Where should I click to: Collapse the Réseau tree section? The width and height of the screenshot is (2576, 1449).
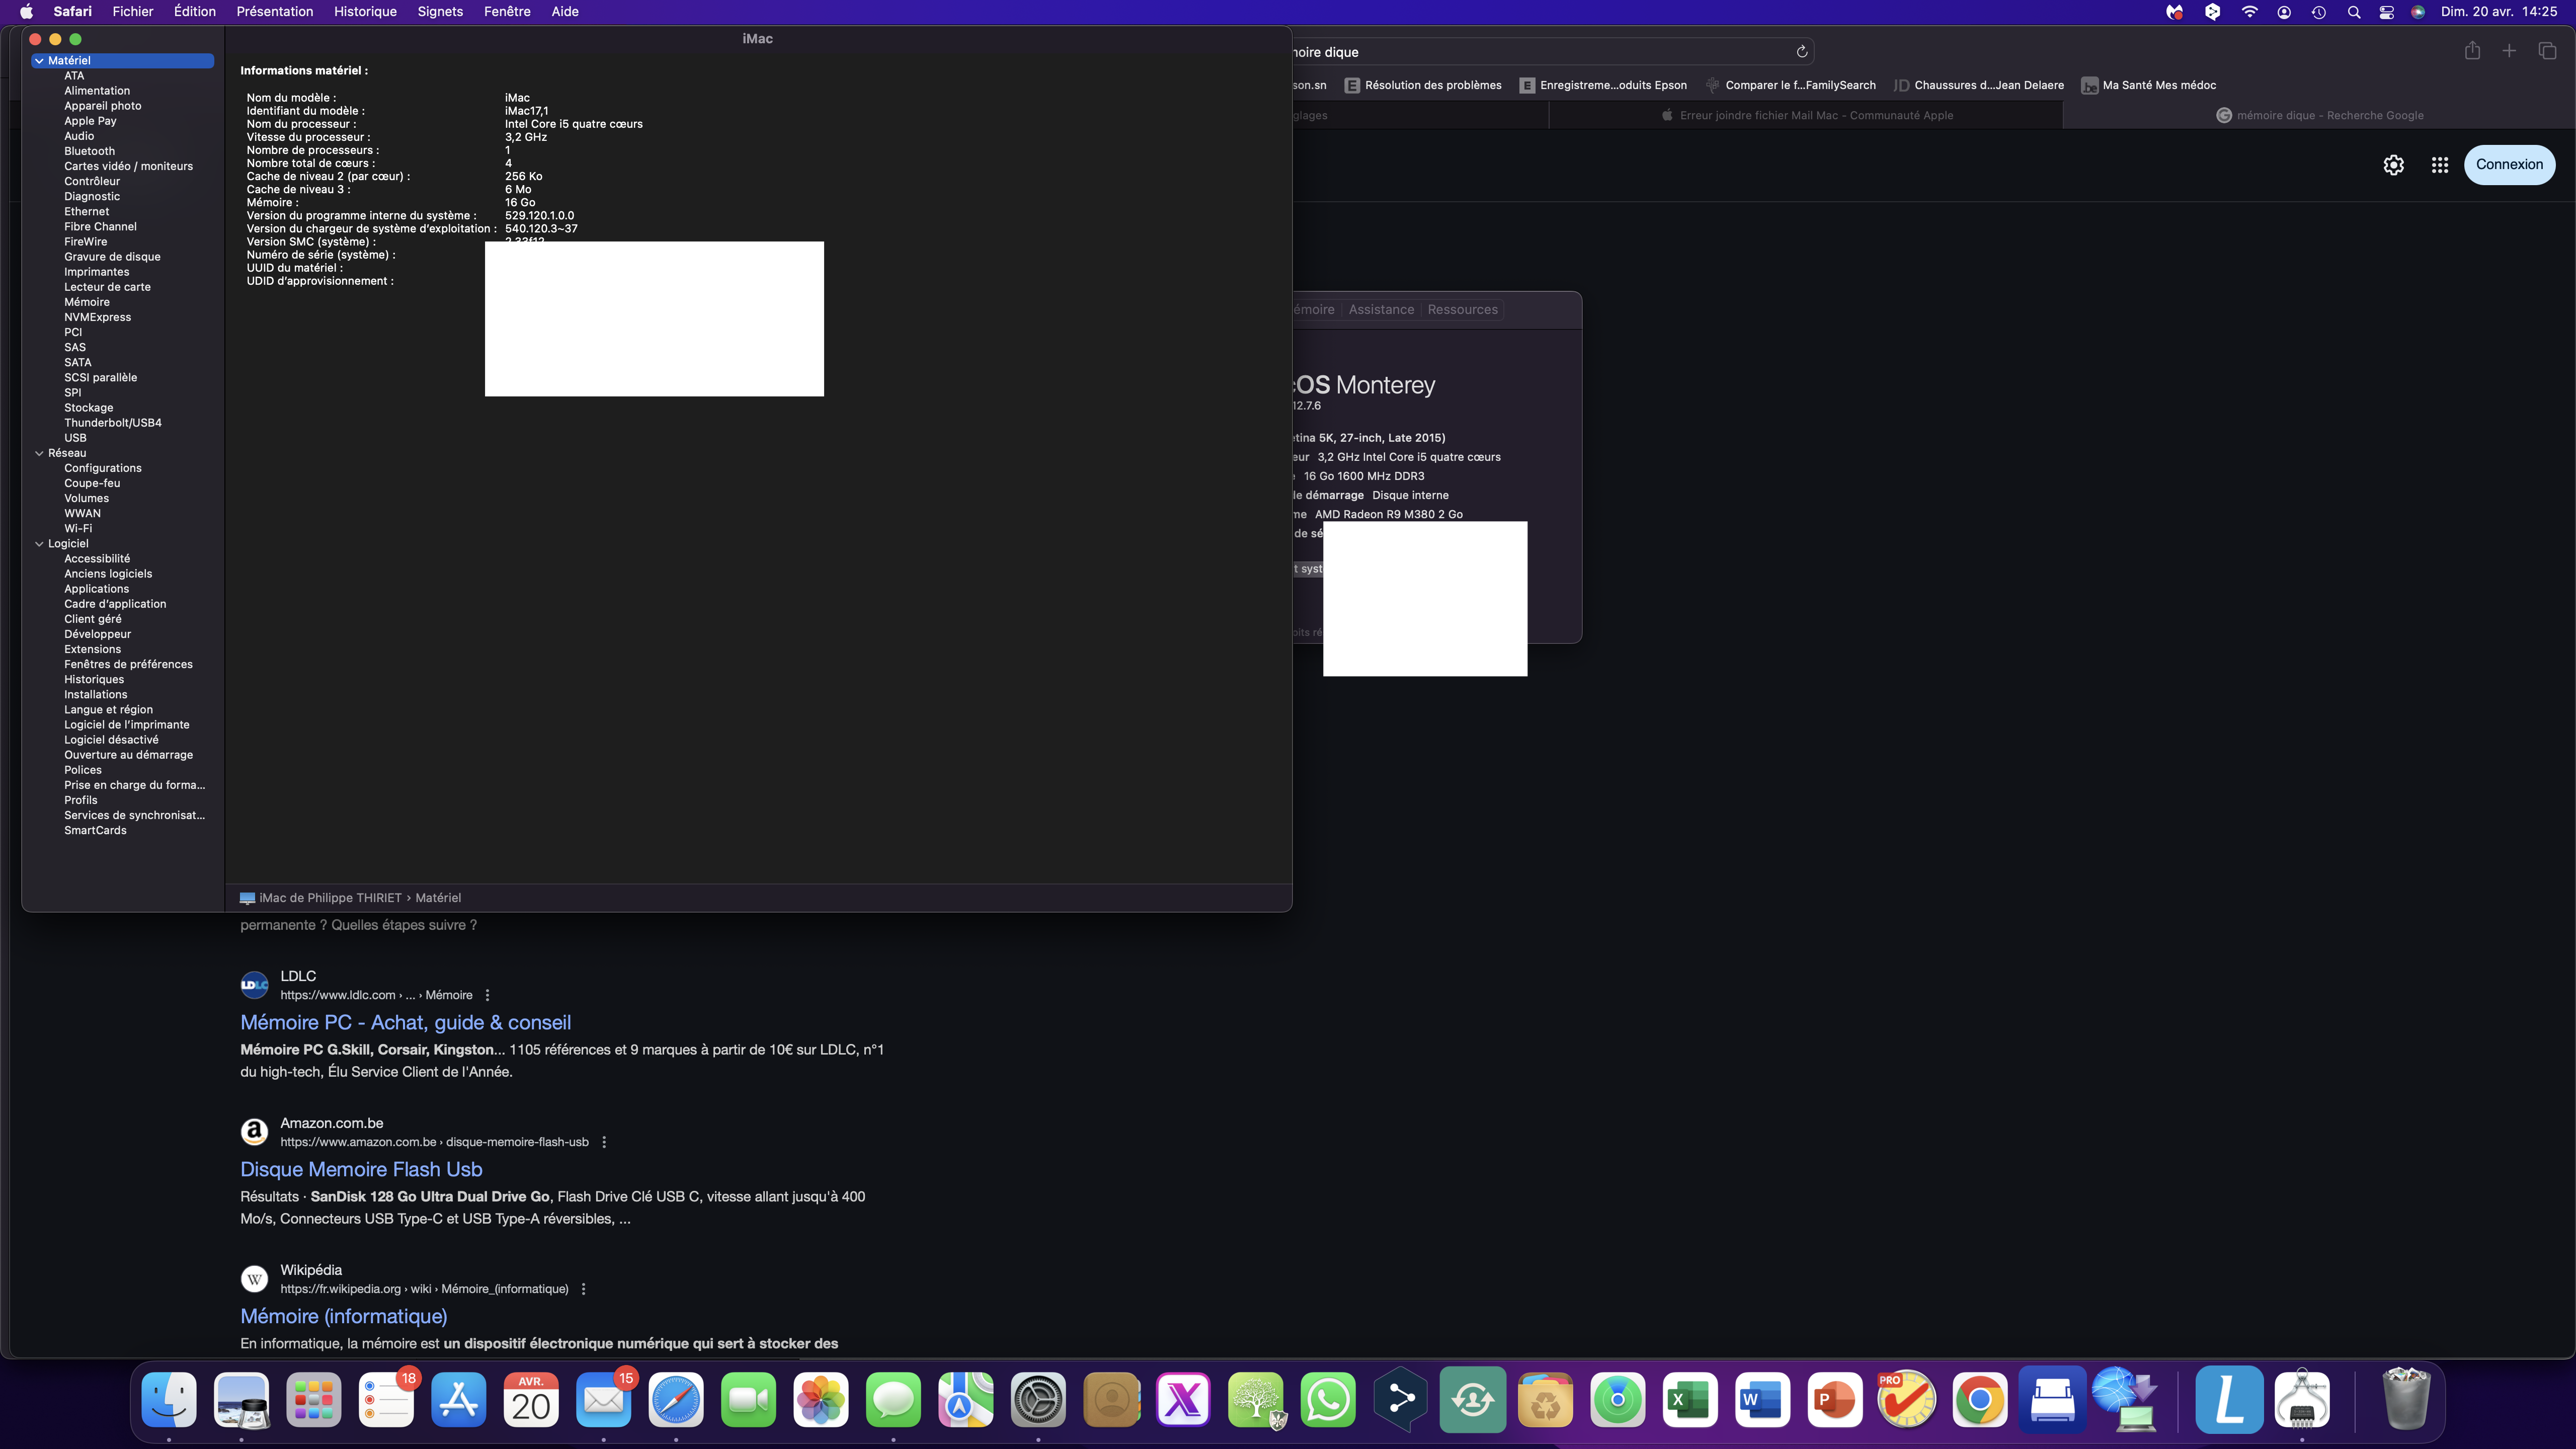39,453
